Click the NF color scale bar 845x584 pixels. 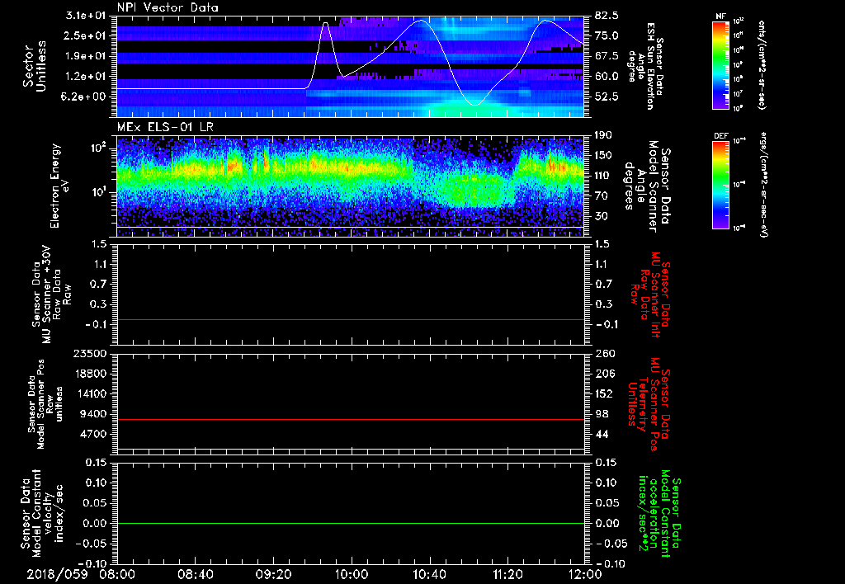719,65
